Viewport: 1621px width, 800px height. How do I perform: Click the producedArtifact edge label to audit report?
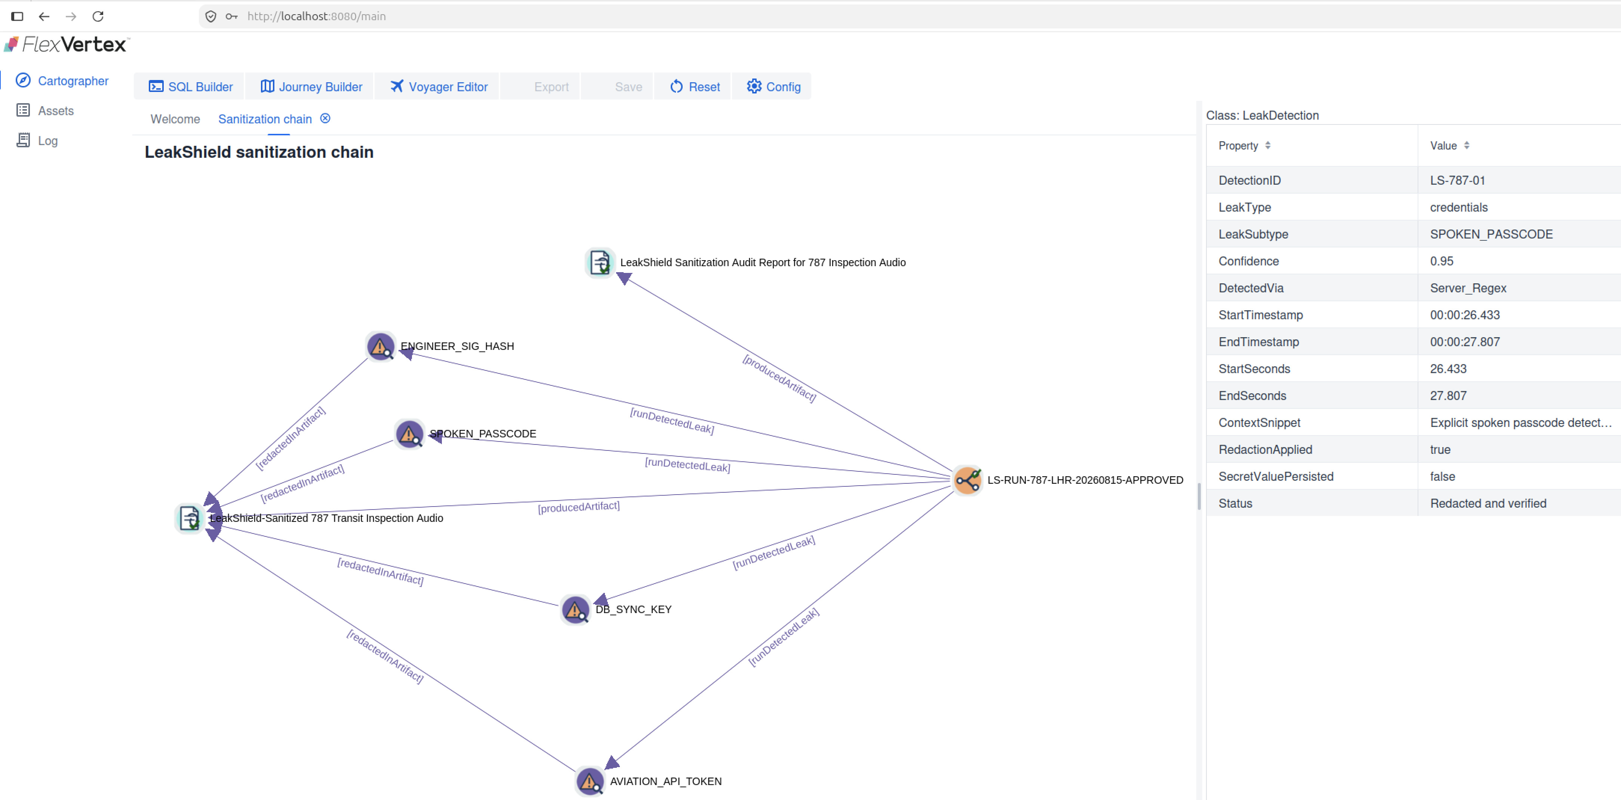click(779, 378)
